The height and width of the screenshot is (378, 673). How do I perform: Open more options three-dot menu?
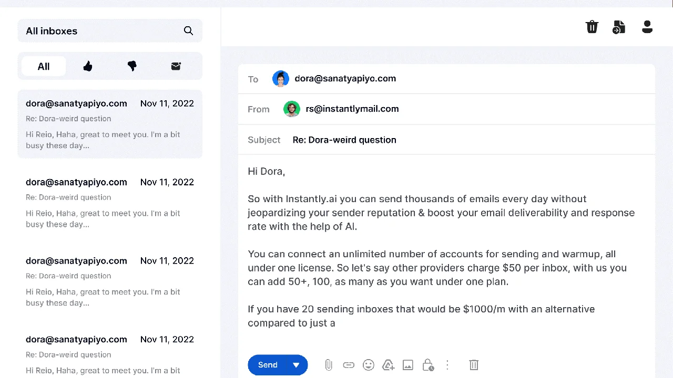[x=447, y=364]
